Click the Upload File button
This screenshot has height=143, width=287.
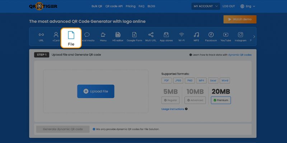click(x=95, y=91)
